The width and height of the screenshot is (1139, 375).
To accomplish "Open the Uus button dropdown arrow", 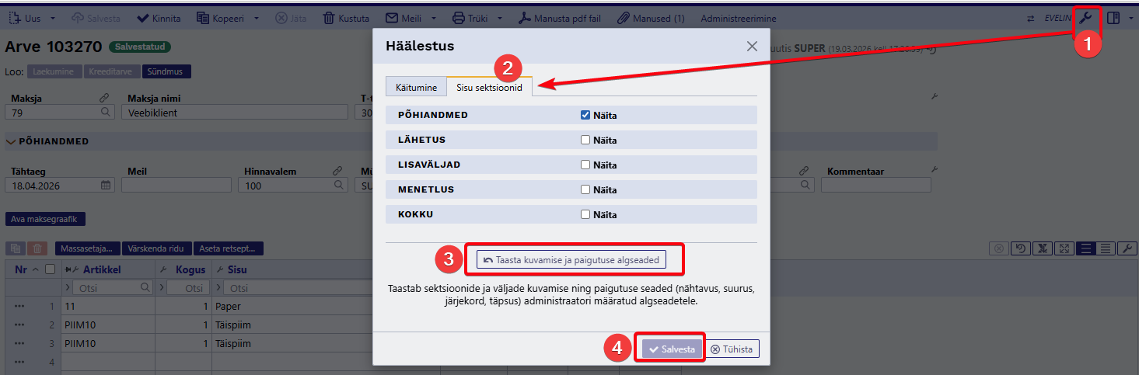I will coord(52,18).
